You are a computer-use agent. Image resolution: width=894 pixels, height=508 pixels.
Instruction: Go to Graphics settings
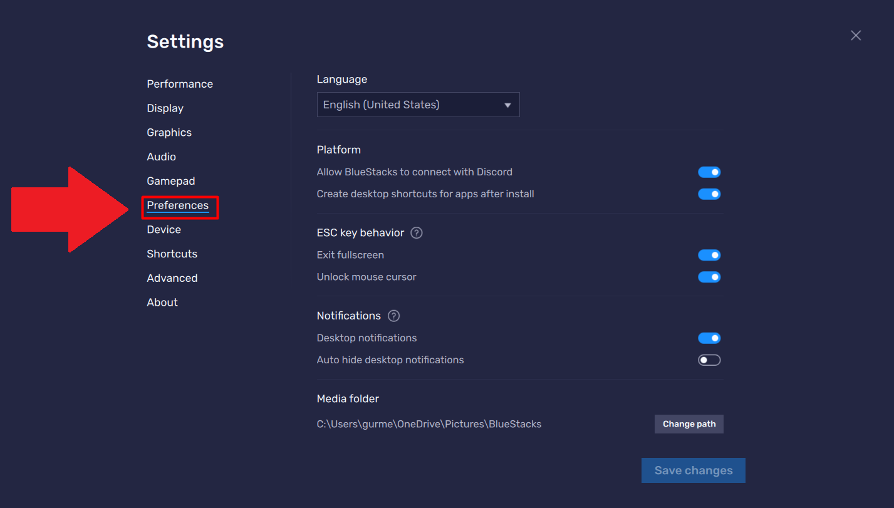pos(169,133)
